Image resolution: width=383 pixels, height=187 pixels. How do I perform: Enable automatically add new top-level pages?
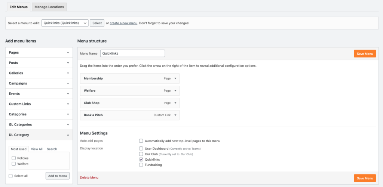click(141, 141)
